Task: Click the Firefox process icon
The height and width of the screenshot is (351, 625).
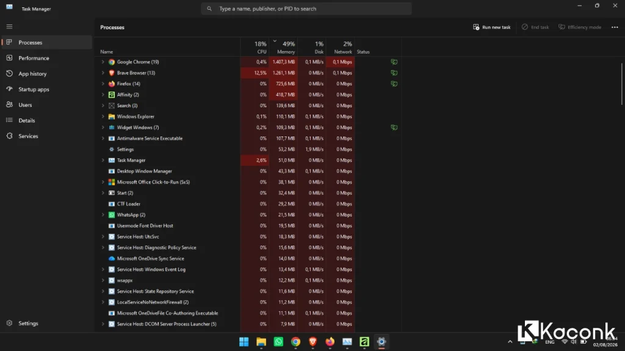Action: click(x=112, y=84)
